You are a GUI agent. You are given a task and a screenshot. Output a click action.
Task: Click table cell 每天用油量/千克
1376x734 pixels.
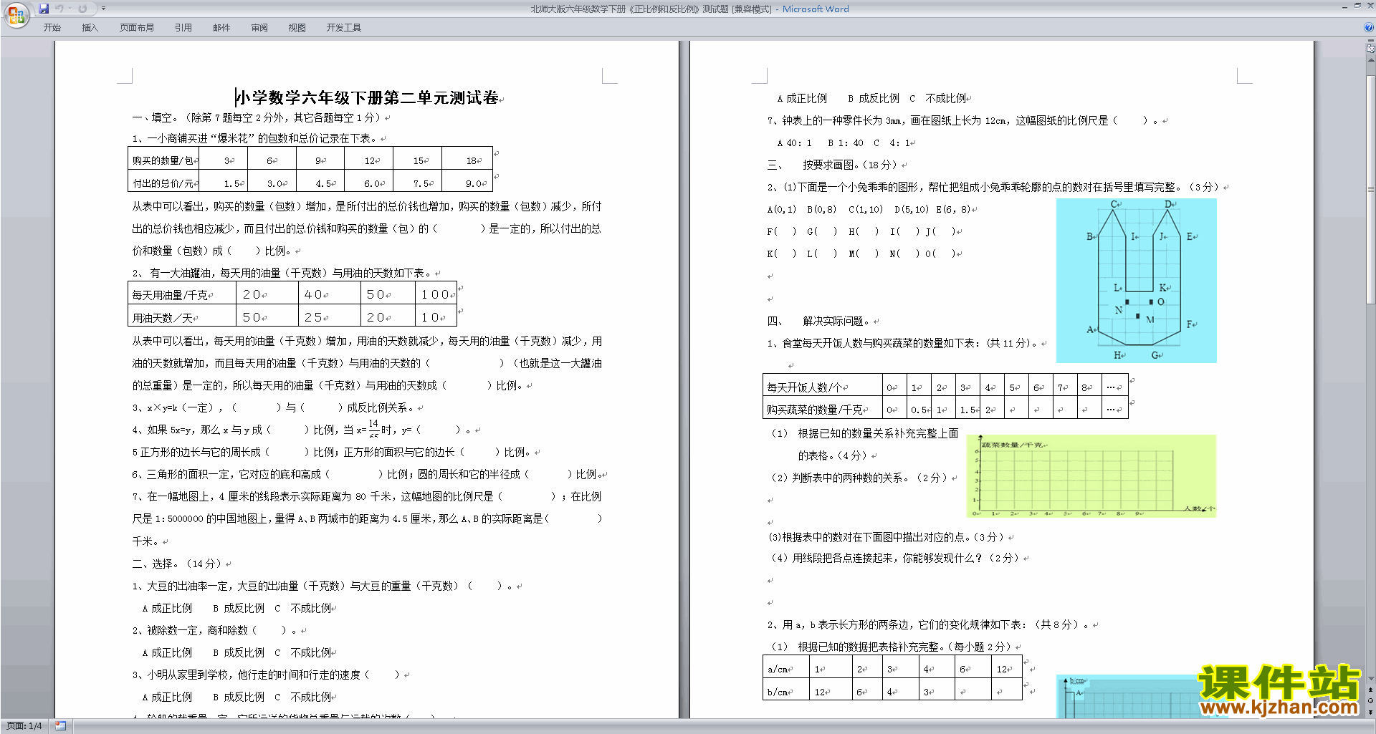[x=182, y=294]
